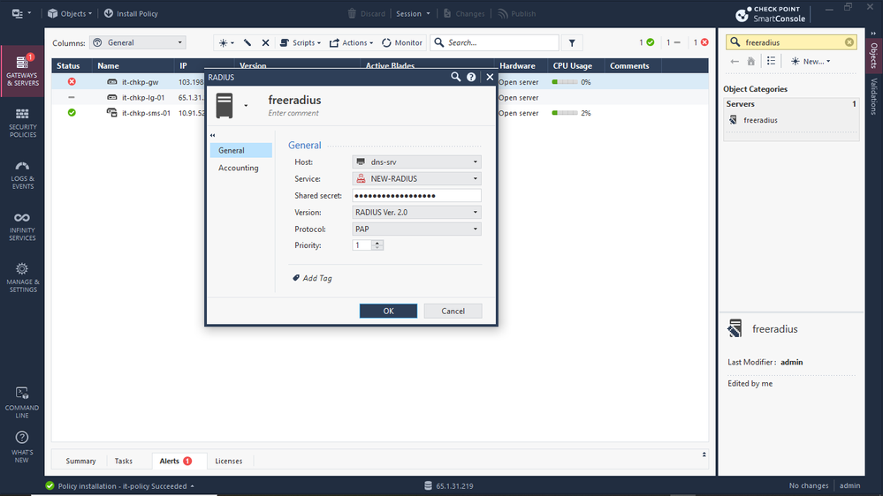Focus the gateways Search field
The width and height of the screenshot is (883, 496).
(495, 42)
